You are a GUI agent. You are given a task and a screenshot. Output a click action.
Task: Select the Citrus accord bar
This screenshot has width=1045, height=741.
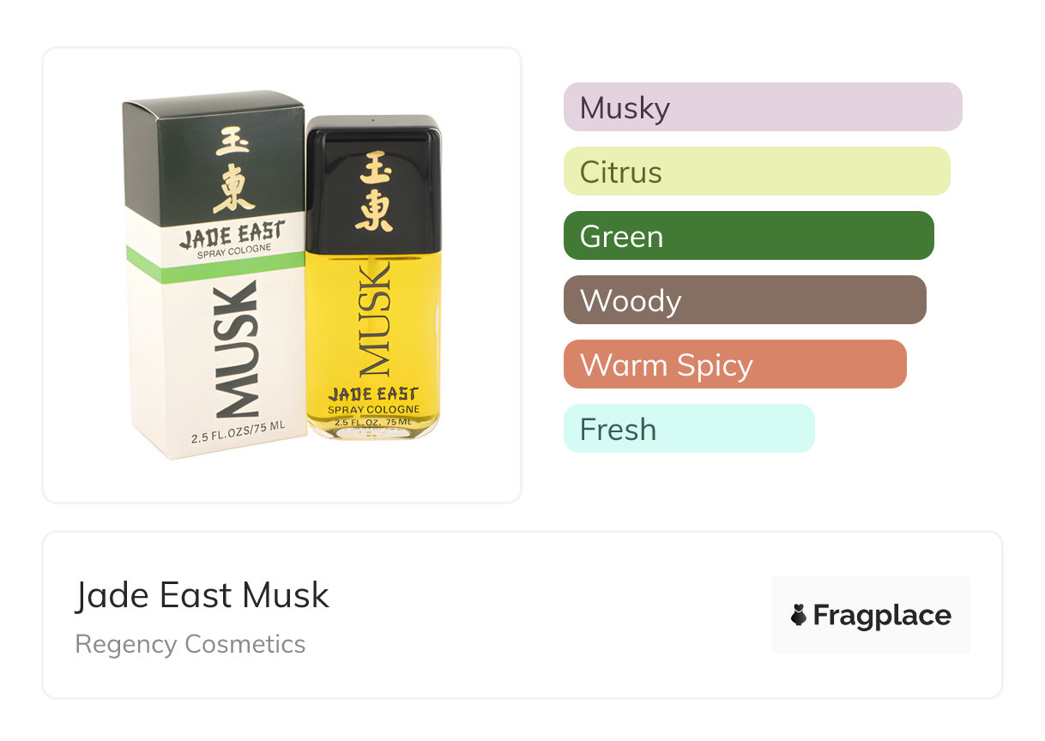pos(757,172)
